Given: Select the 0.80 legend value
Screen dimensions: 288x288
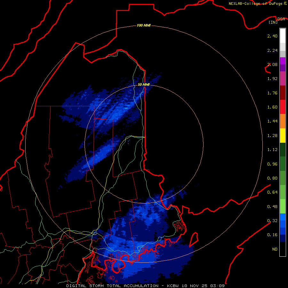Looking at the screenshot, I should (x=272, y=178).
